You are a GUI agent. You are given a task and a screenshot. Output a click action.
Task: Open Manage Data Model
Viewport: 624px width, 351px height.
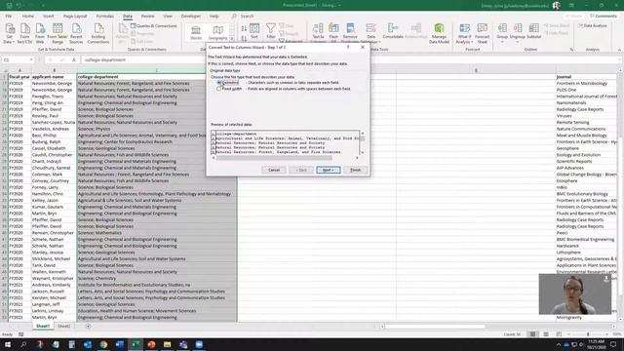pyautogui.click(x=439, y=33)
